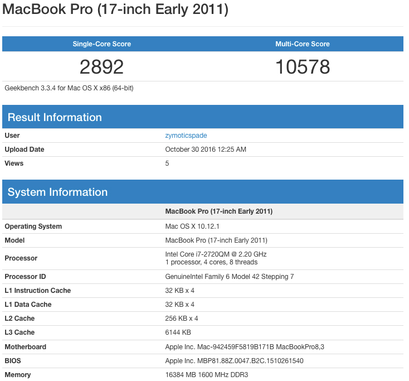Image resolution: width=409 pixels, height=381 pixels.
Task: Select the Mac OS X 10.12.1 value
Action: coord(192,226)
